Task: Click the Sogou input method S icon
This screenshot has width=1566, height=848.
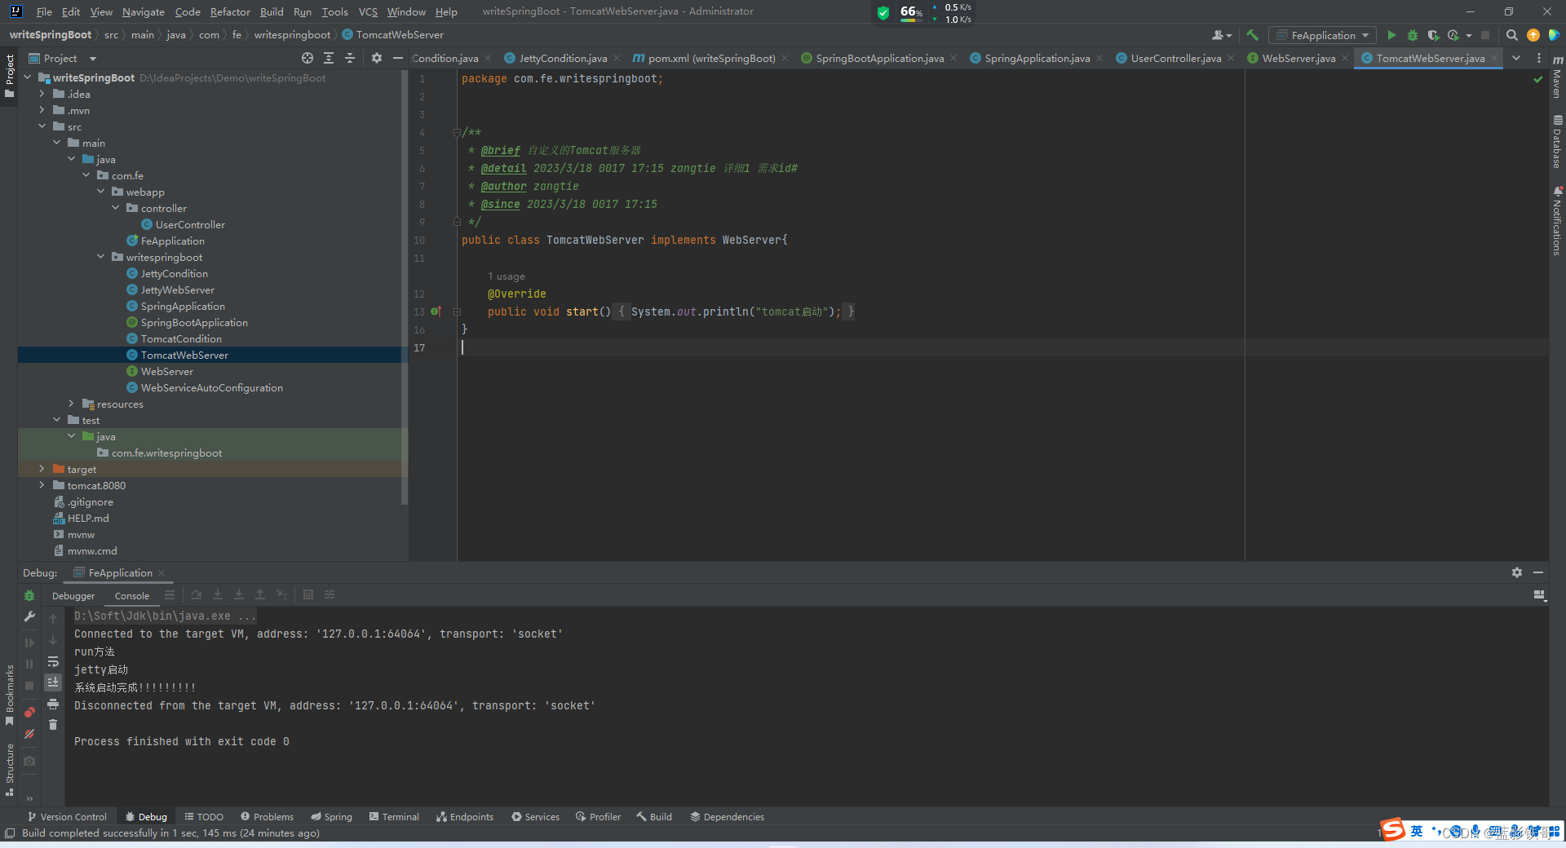Action: (x=1393, y=830)
